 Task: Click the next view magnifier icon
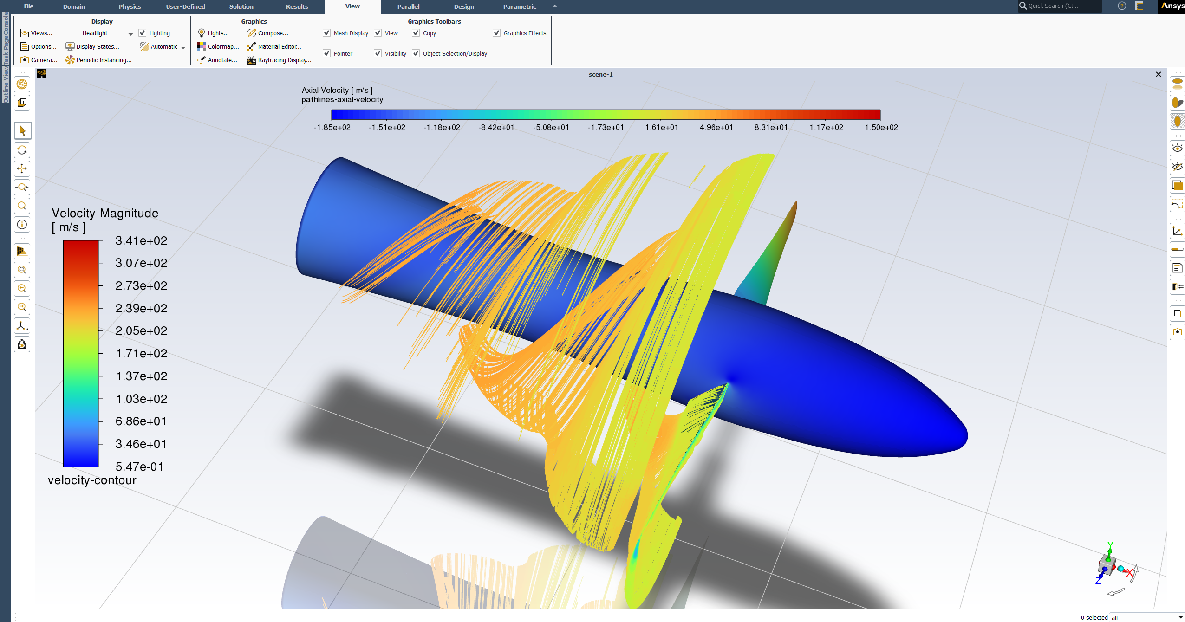[x=22, y=307]
